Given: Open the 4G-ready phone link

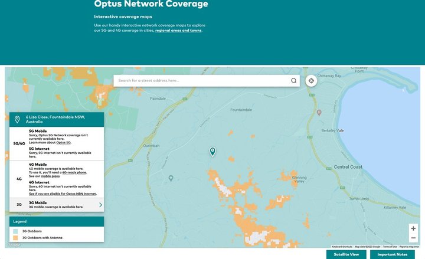Looking at the screenshot, I should tap(74, 172).
